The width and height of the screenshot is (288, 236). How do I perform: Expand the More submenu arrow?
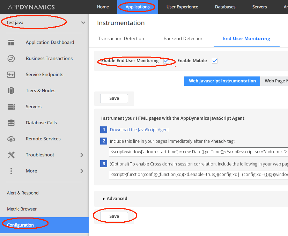(82, 171)
